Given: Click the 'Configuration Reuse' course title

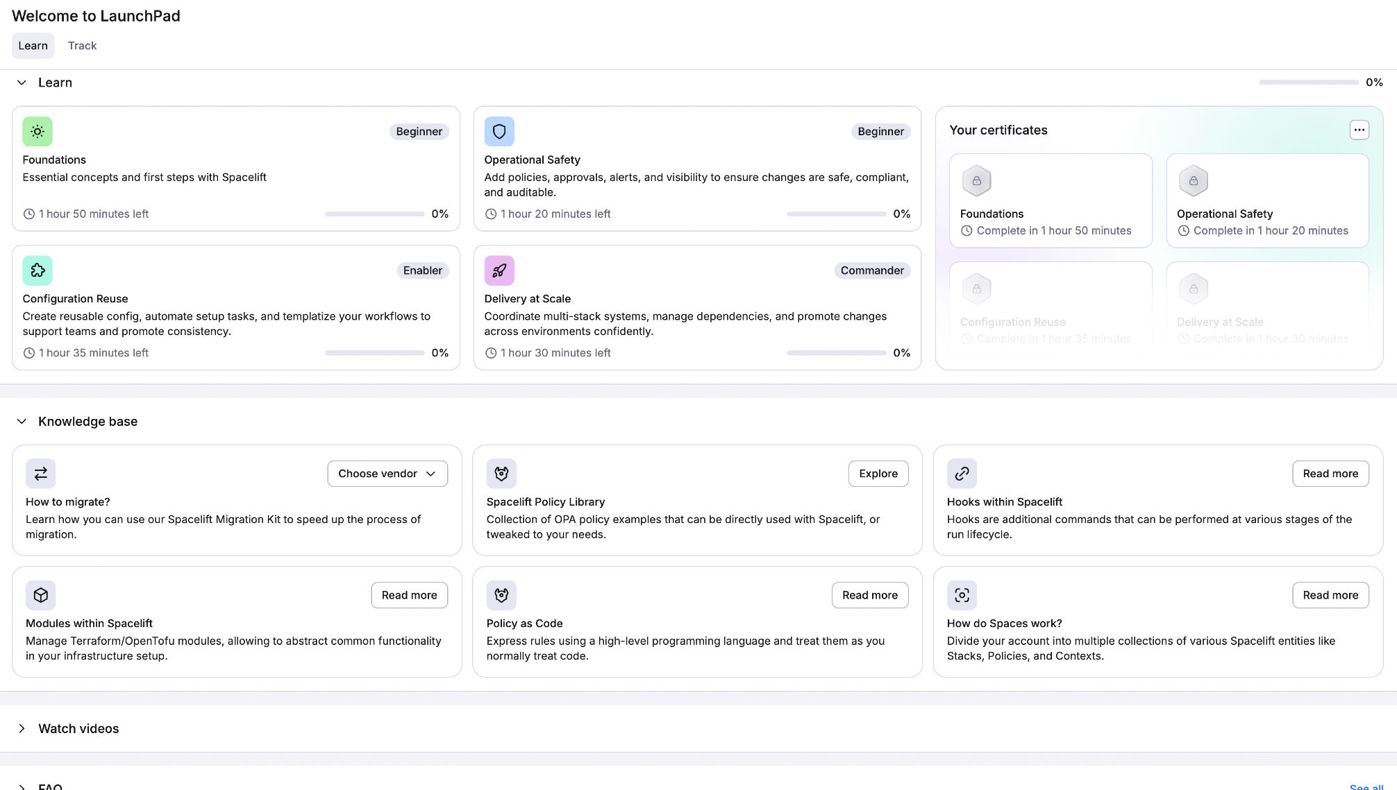Looking at the screenshot, I should pos(75,299).
